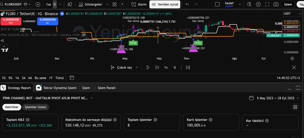Add symbol with the plus circle icon
Viewport: 304px width, 138px height.
pyautogui.click(x=38, y=4)
